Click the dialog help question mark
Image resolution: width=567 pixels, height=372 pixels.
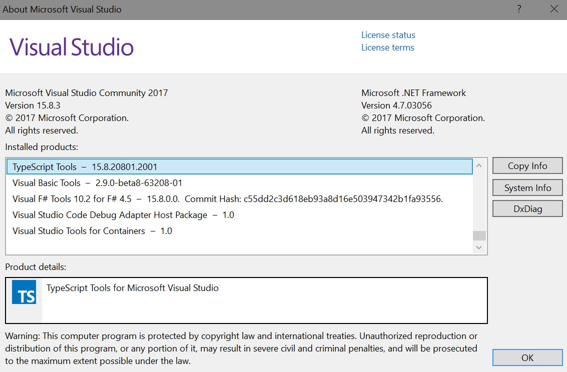coord(518,9)
